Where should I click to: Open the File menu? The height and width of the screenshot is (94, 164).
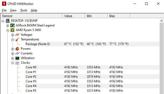(x=4, y=10)
